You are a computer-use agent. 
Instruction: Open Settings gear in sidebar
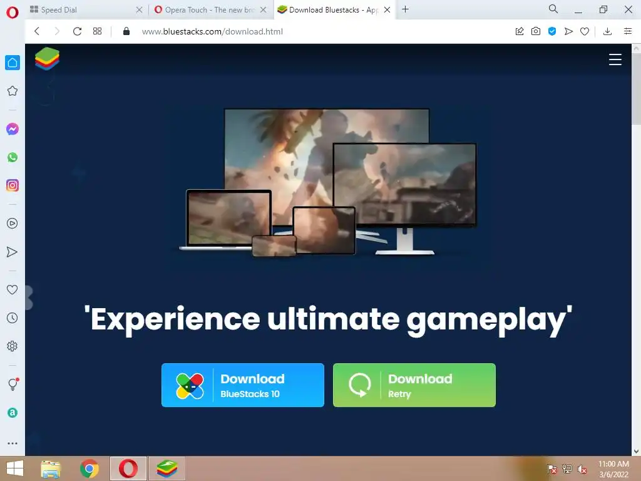13,346
